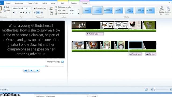Screen dimensions: 172x97
Task: Select the orange dog in snow clip
Action: point(79,45)
